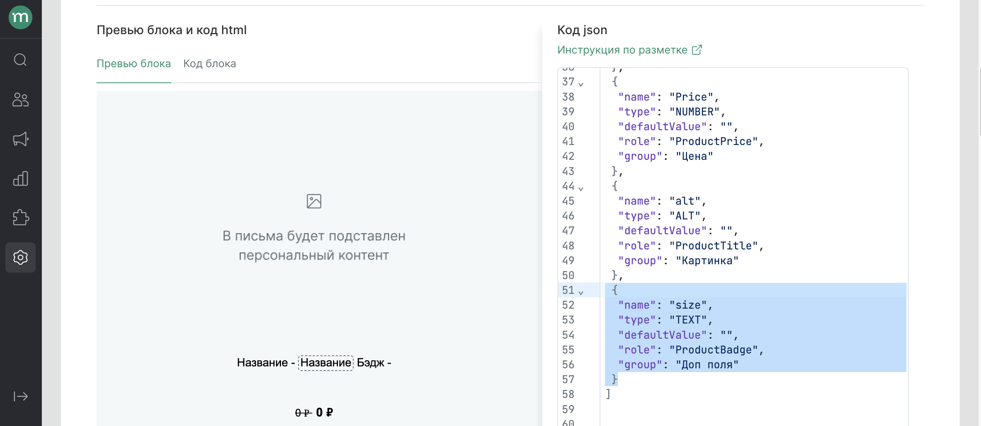Click the Бэдж - text in preview
The image size is (981, 426).
coord(374,363)
